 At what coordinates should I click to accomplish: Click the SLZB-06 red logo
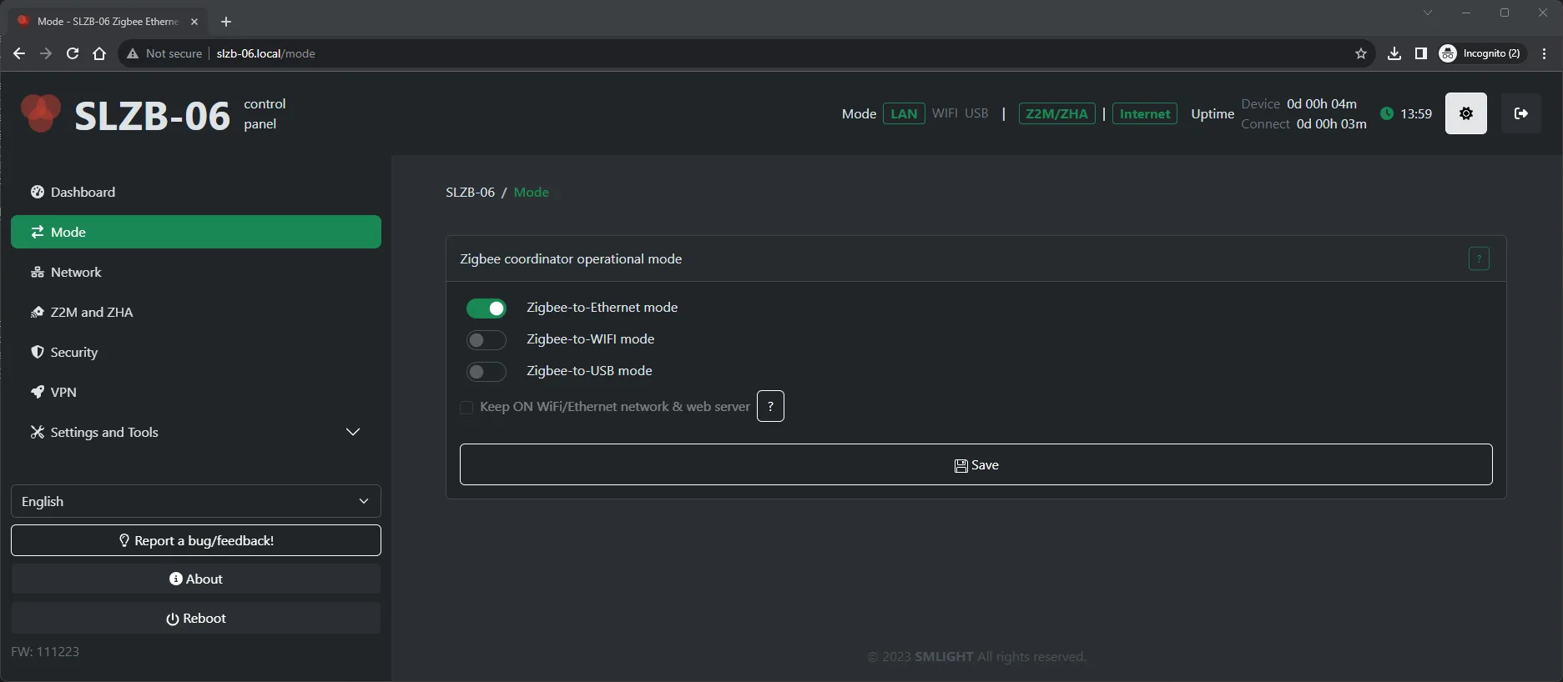click(40, 113)
